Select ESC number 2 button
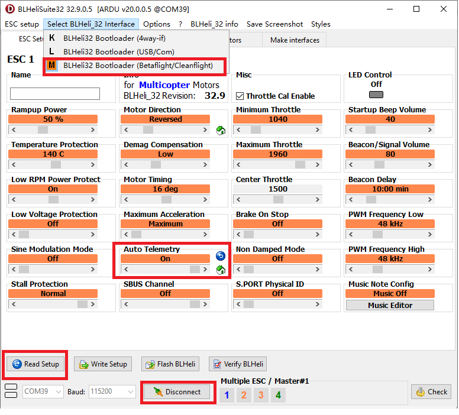 coord(243,395)
